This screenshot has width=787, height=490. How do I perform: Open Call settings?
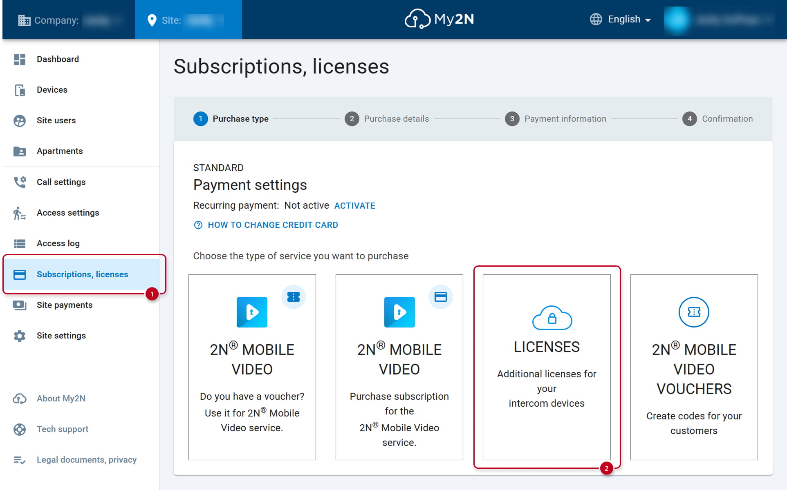[x=81, y=182]
